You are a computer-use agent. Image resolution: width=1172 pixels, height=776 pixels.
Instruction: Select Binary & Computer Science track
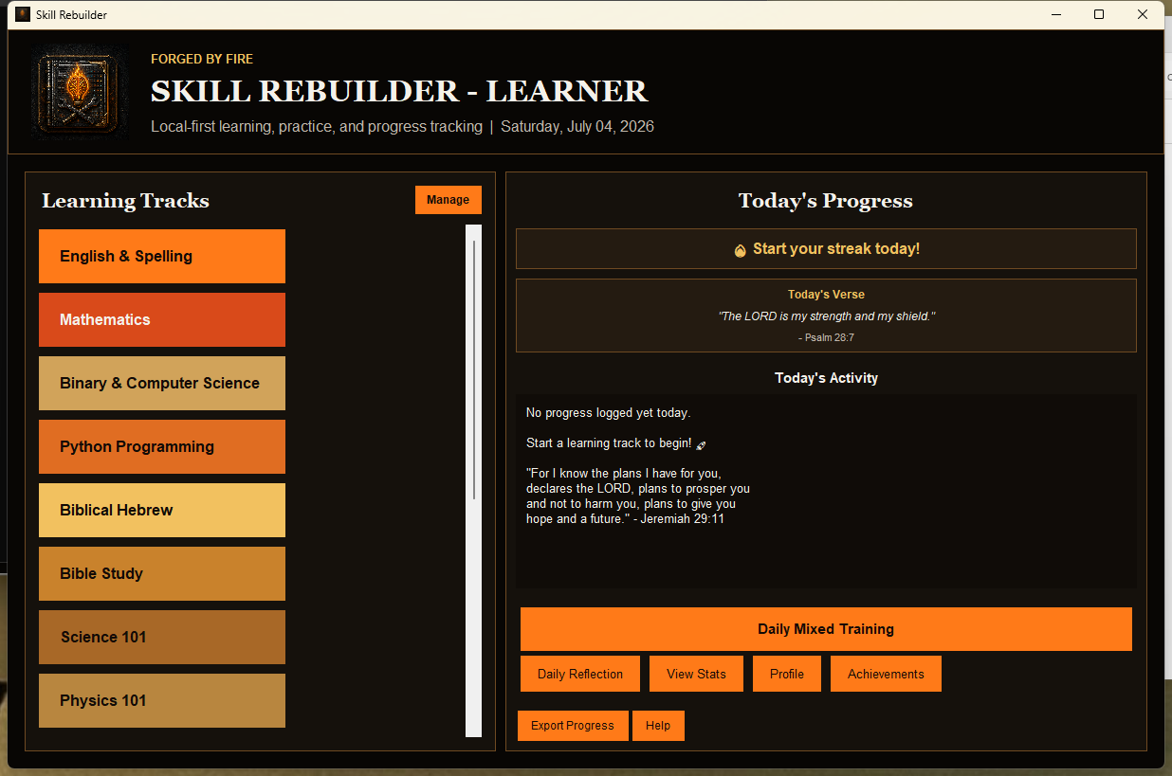(x=162, y=383)
